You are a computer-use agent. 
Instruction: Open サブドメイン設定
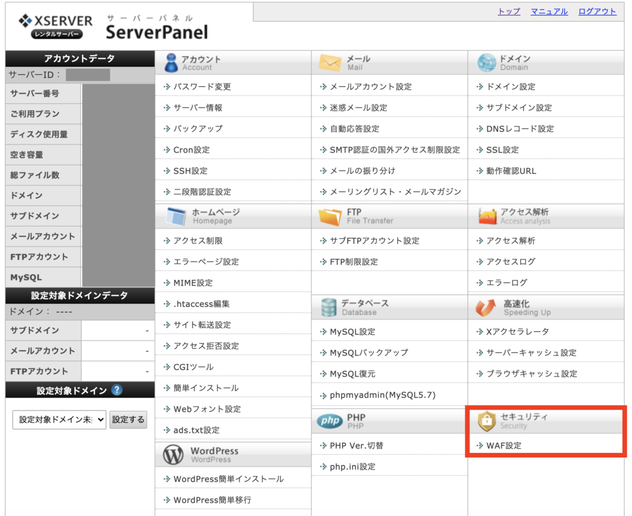[x=519, y=107]
